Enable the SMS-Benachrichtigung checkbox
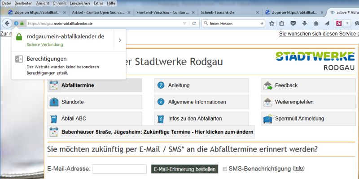Viewport: 359px width, 179px height. [225, 169]
